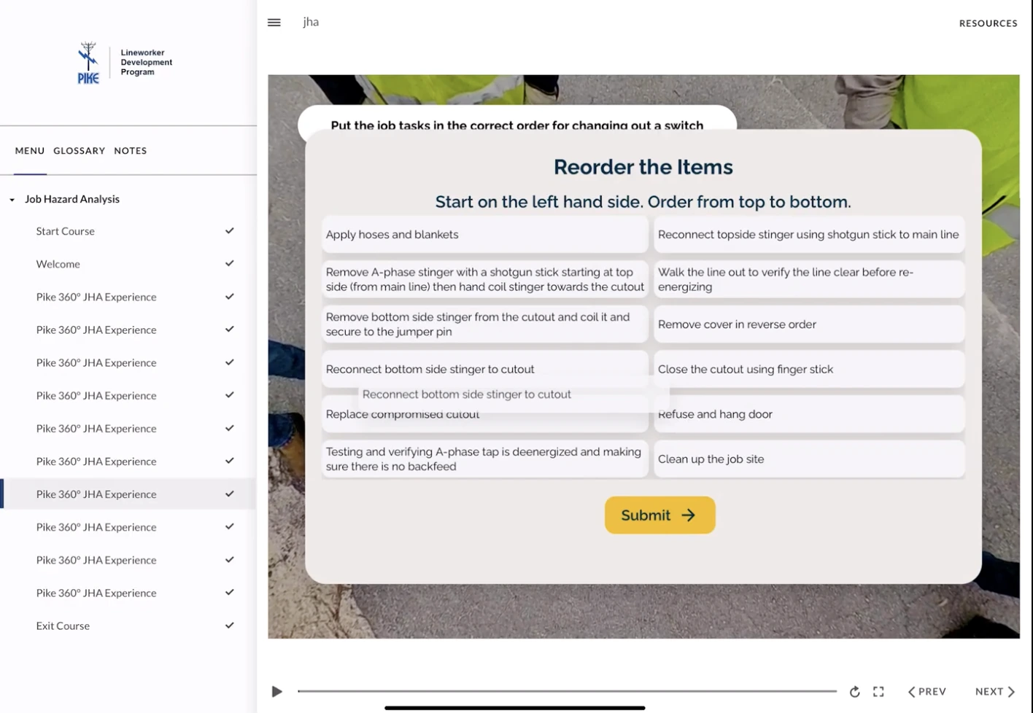Click the playback progress seek bar
The width and height of the screenshot is (1033, 713).
point(566,691)
